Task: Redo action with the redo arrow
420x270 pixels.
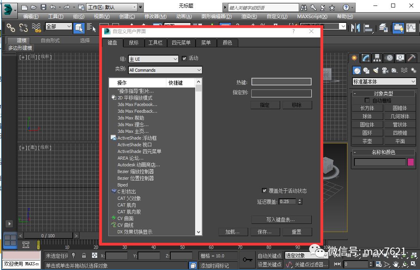Action: tap(67, 7)
